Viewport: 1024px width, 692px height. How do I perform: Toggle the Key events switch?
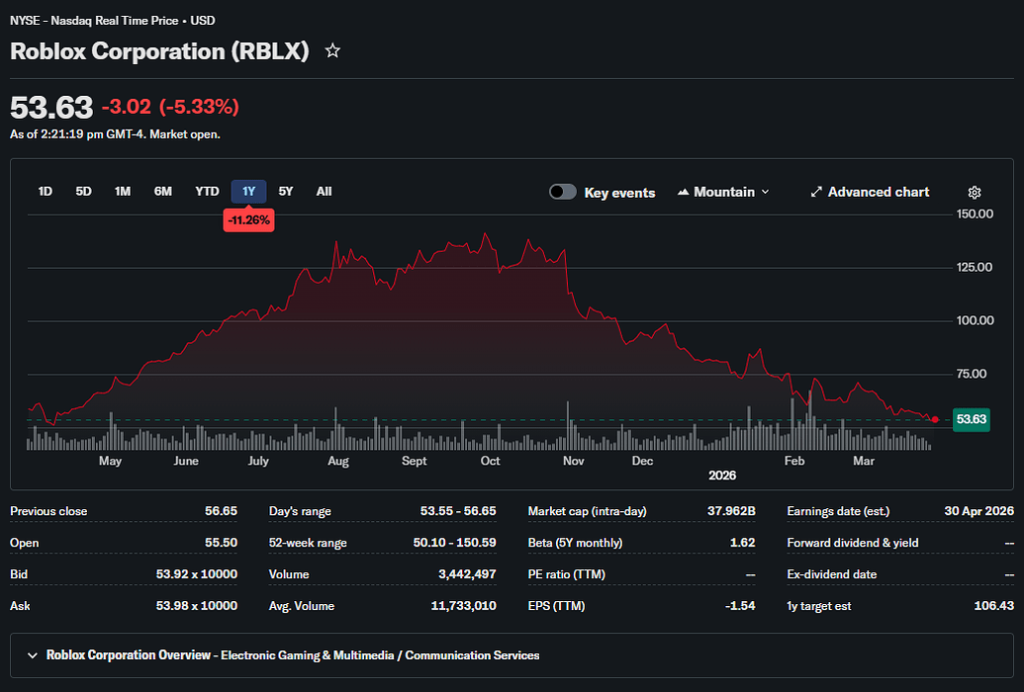(562, 192)
